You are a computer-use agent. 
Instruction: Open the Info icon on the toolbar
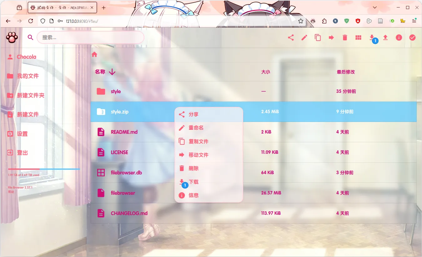point(399,37)
